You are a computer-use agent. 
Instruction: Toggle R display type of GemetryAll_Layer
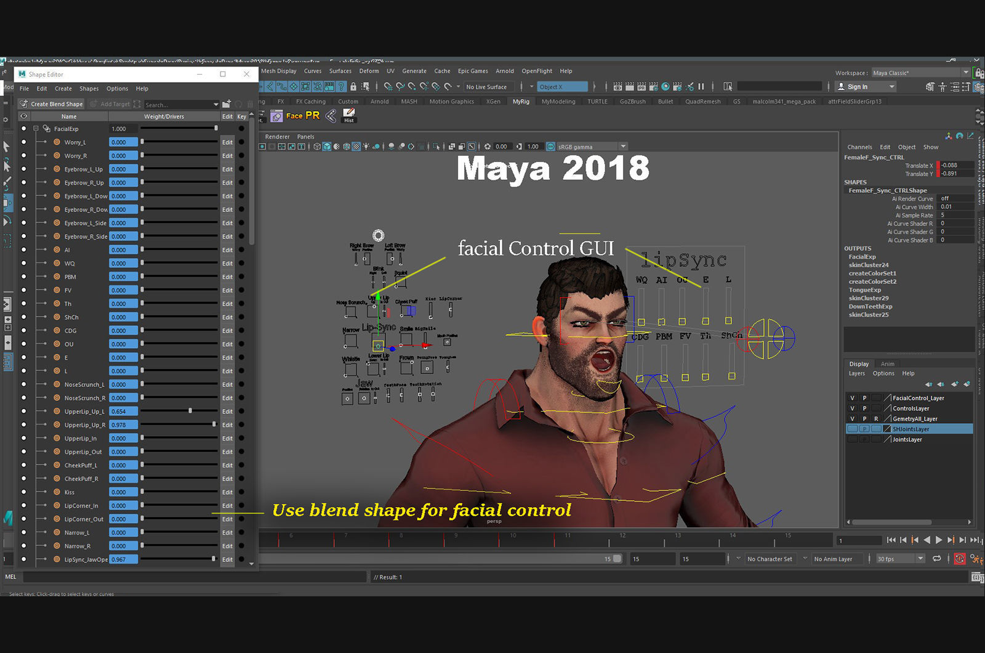876,419
